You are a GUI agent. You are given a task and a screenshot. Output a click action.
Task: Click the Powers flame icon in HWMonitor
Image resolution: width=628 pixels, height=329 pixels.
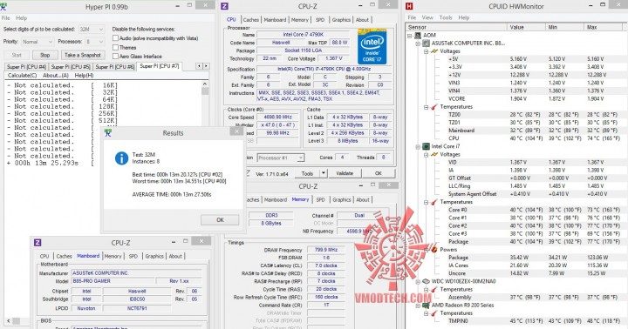click(x=434, y=250)
